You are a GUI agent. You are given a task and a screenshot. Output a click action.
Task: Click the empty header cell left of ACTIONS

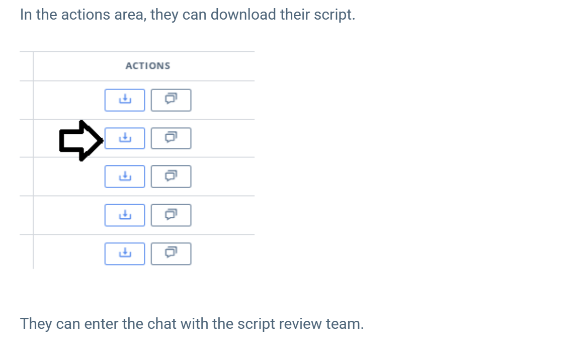[26, 66]
